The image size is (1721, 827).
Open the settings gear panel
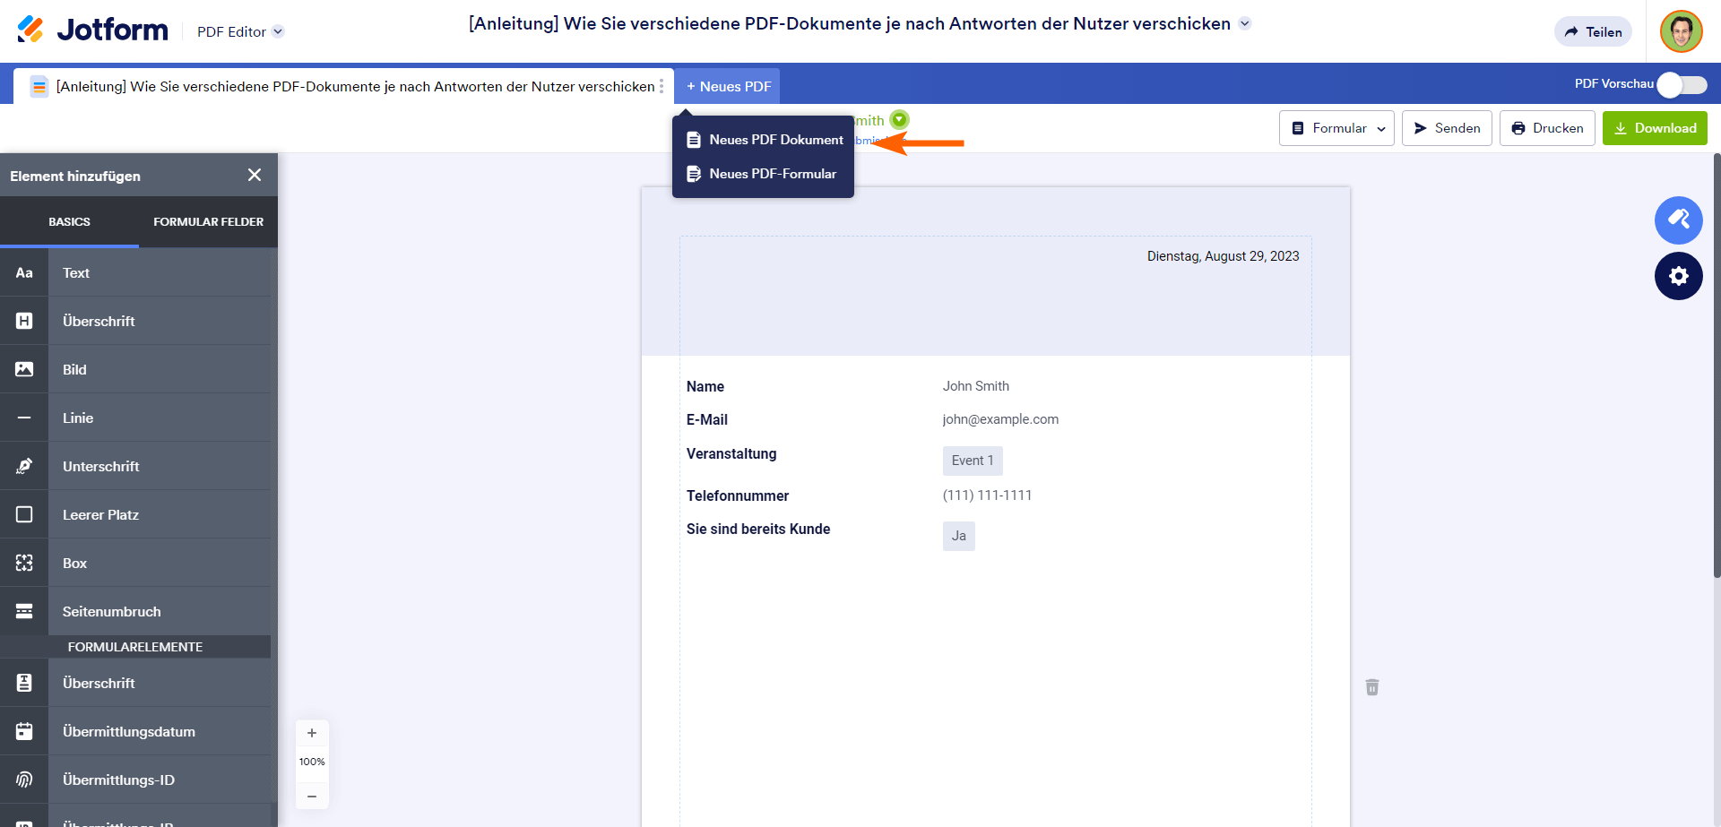[1678, 276]
